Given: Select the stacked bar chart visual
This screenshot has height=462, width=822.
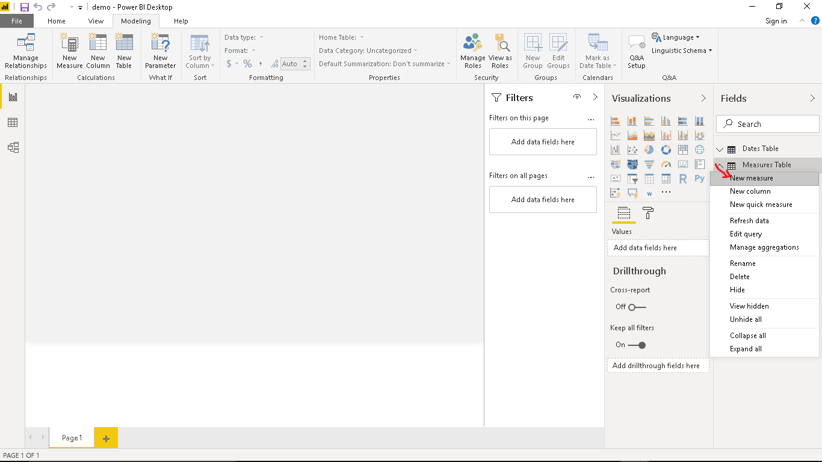Looking at the screenshot, I should pos(616,121).
